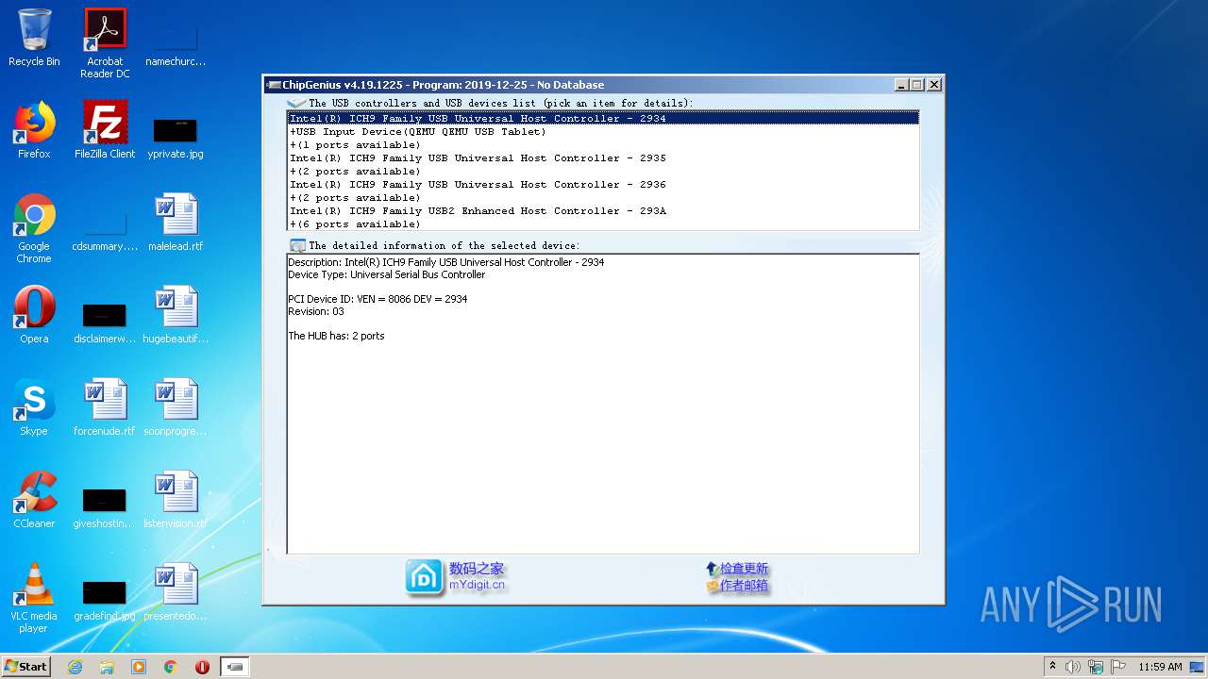Select the presentedo document icon
Screen dimensions: 1208x679
click(176, 592)
